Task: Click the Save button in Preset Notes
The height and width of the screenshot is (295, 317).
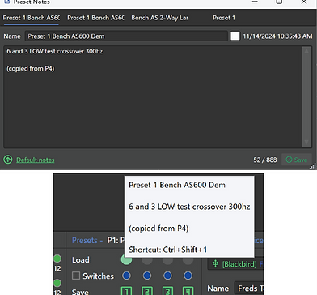Action: 297,160
